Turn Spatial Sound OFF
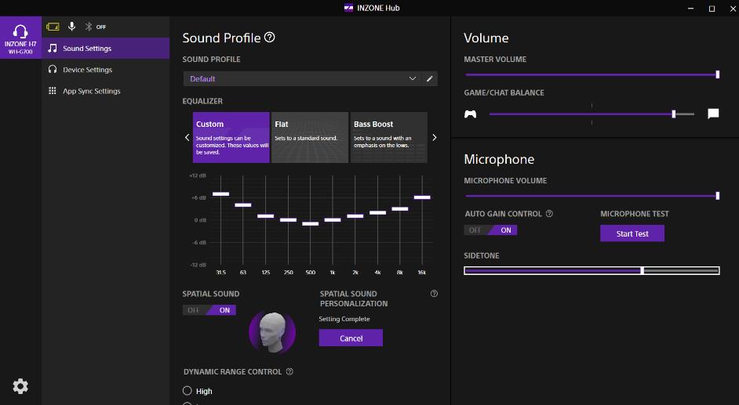 195,310
